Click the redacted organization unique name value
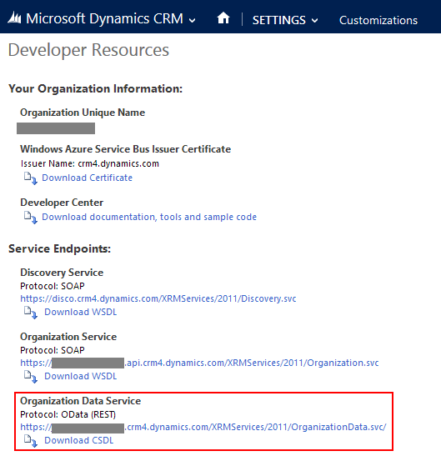The height and width of the screenshot is (456, 441). 56,128
